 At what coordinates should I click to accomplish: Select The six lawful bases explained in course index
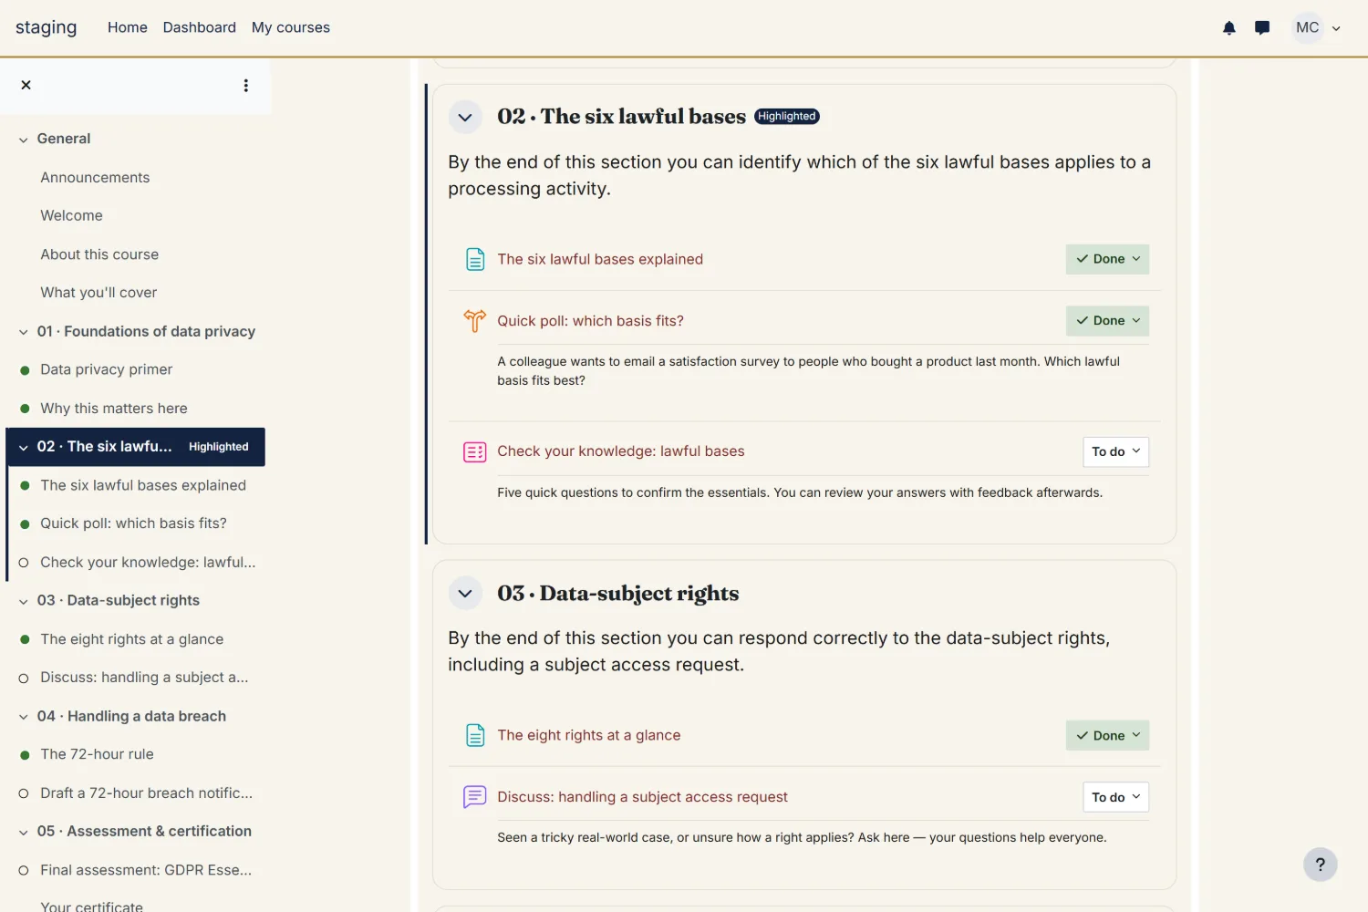click(x=143, y=485)
